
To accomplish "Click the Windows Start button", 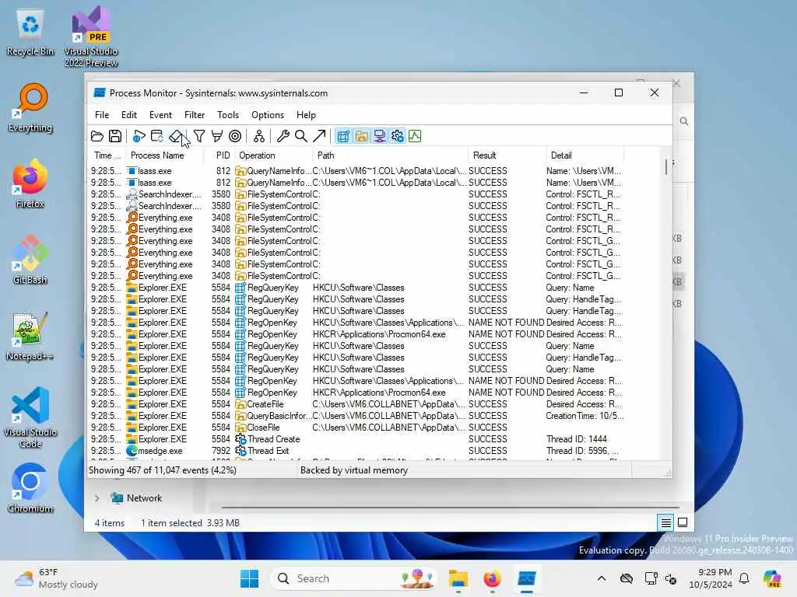I will tap(249, 578).
